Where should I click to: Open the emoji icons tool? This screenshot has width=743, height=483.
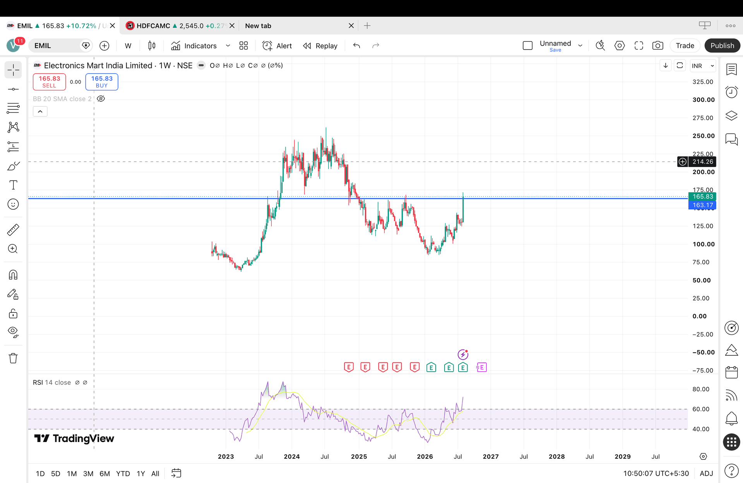point(13,204)
